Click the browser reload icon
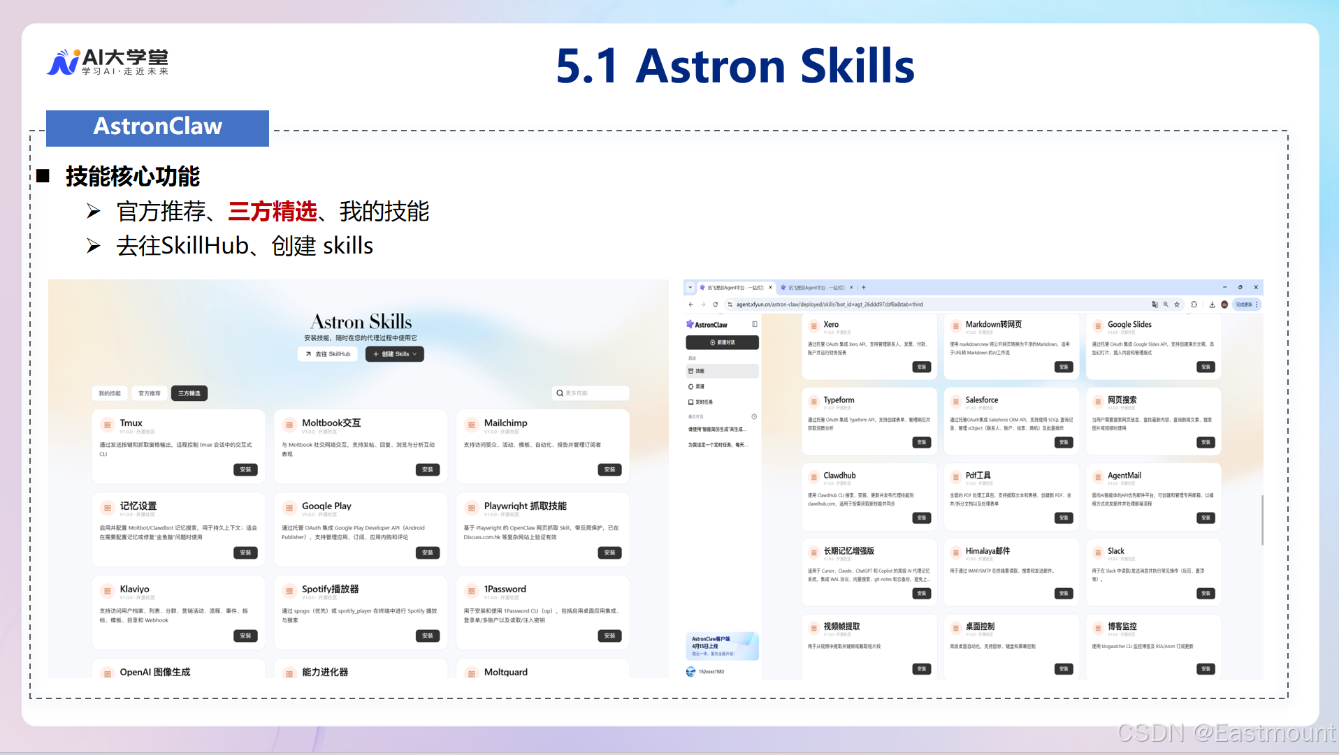 tap(715, 305)
